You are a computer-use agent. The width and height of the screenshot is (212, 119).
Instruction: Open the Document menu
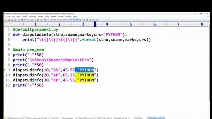[32, 17]
